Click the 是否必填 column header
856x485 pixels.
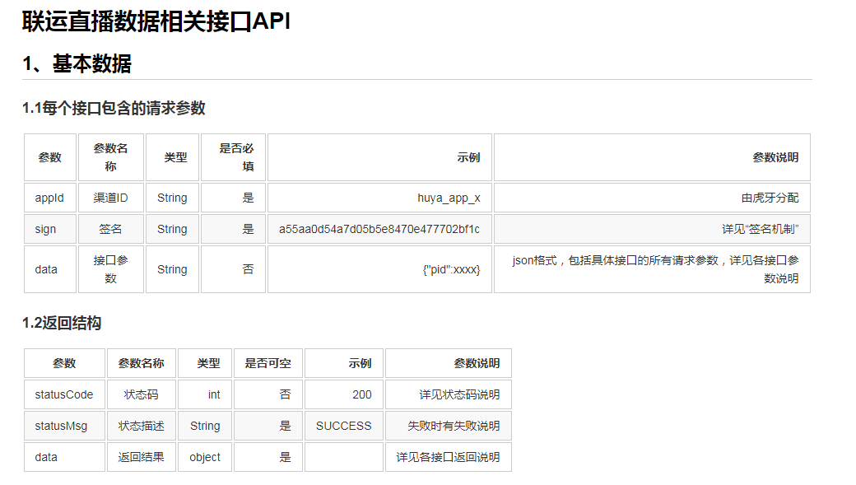coord(233,157)
